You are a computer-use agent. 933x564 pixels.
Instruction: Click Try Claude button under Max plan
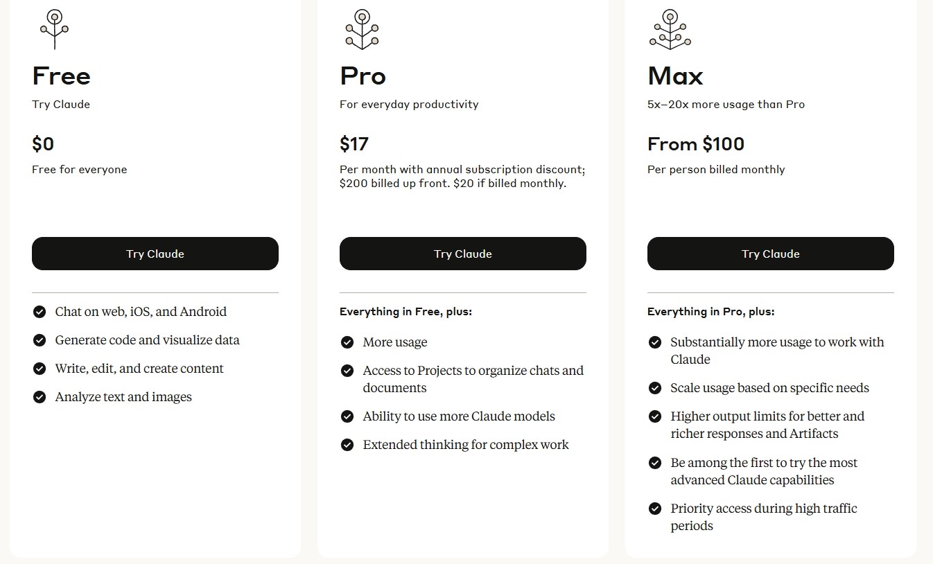[x=771, y=254]
